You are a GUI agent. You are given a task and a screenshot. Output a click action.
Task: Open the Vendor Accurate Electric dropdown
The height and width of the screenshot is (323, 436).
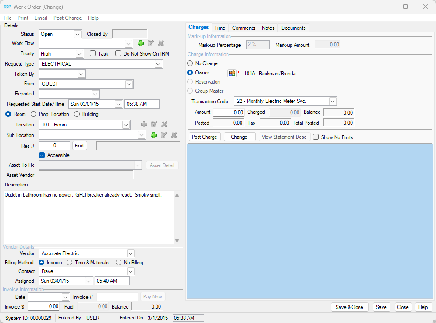tap(131, 253)
